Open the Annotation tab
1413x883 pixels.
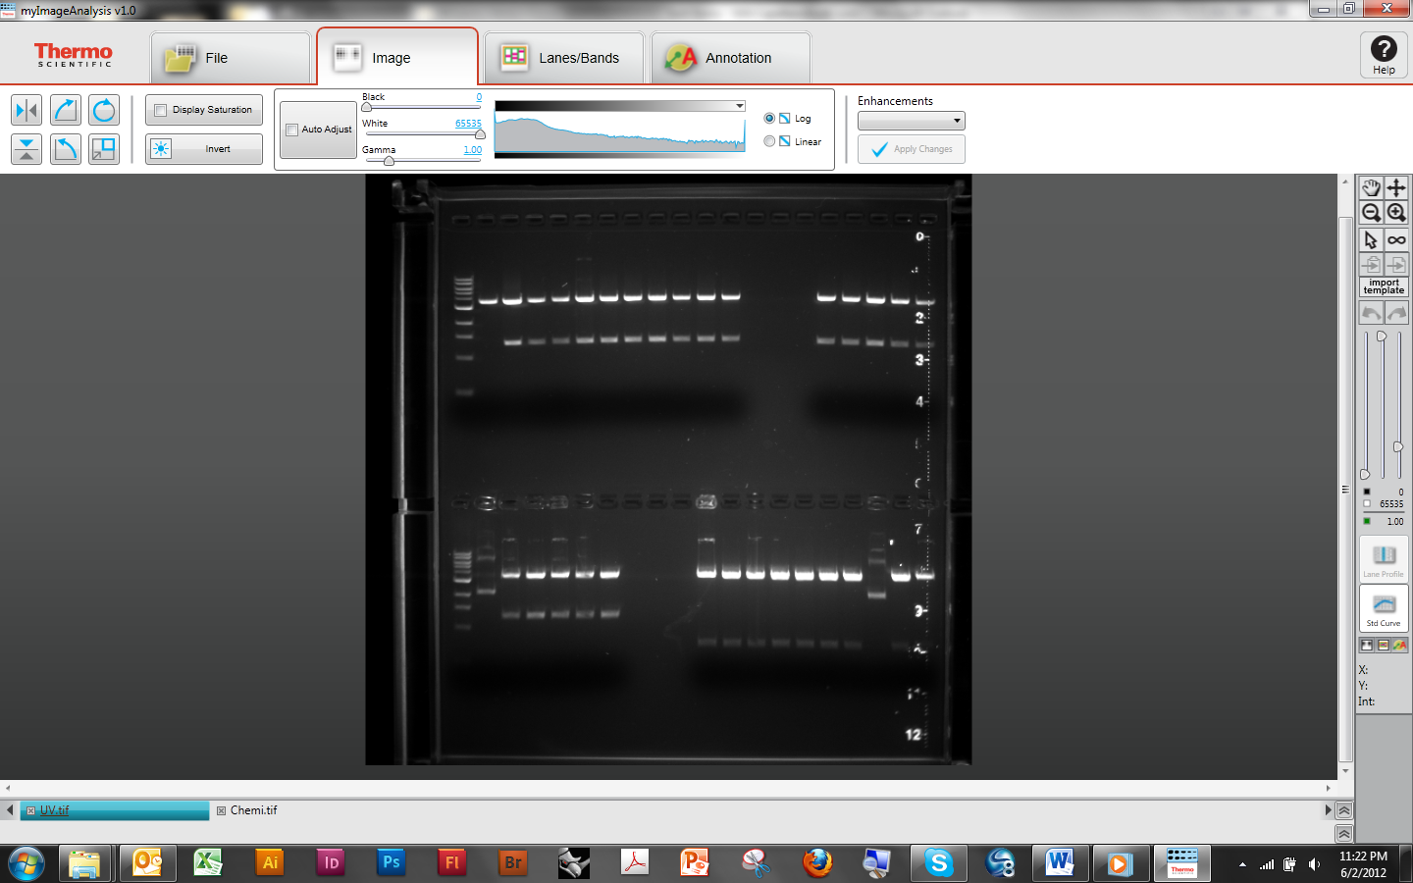click(x=730, y=58)
